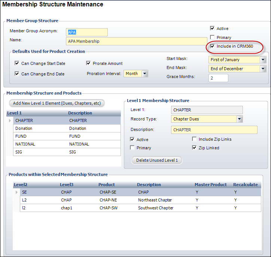Click the row arrow beside SE product row
The width and height of the screenshot is (271, 257).
16,192
